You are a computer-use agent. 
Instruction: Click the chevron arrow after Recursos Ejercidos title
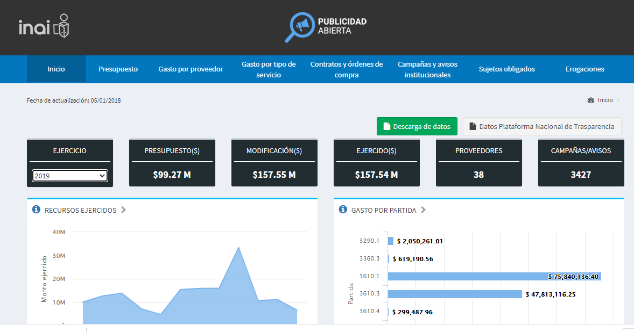click(x=124, y=210)
